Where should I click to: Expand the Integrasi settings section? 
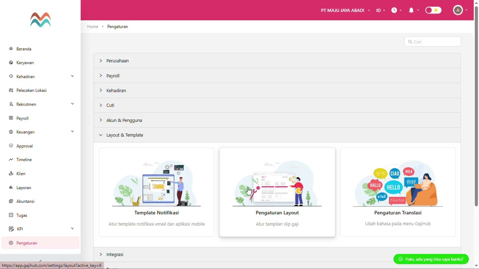click(x=277, y=254)
